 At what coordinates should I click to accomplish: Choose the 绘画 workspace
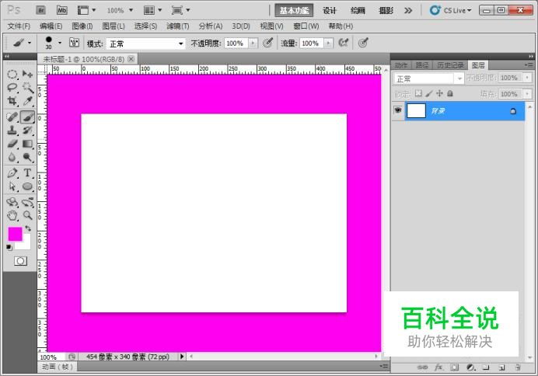(x=358, y=11)
